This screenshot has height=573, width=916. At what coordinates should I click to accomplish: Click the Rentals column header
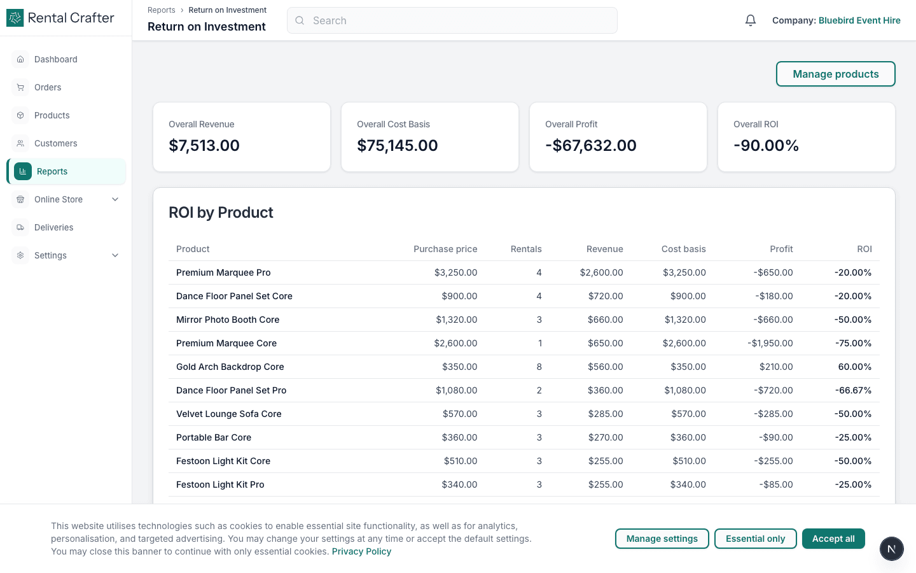(526, 249)
